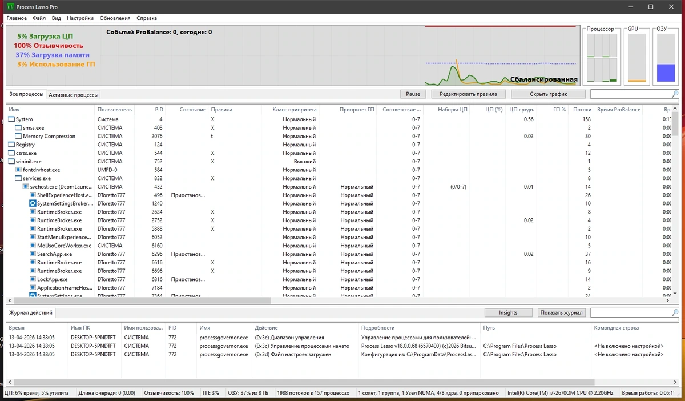685x401 pixels.
Task: Click the process search input field
Action: click(x=631, y=94)
